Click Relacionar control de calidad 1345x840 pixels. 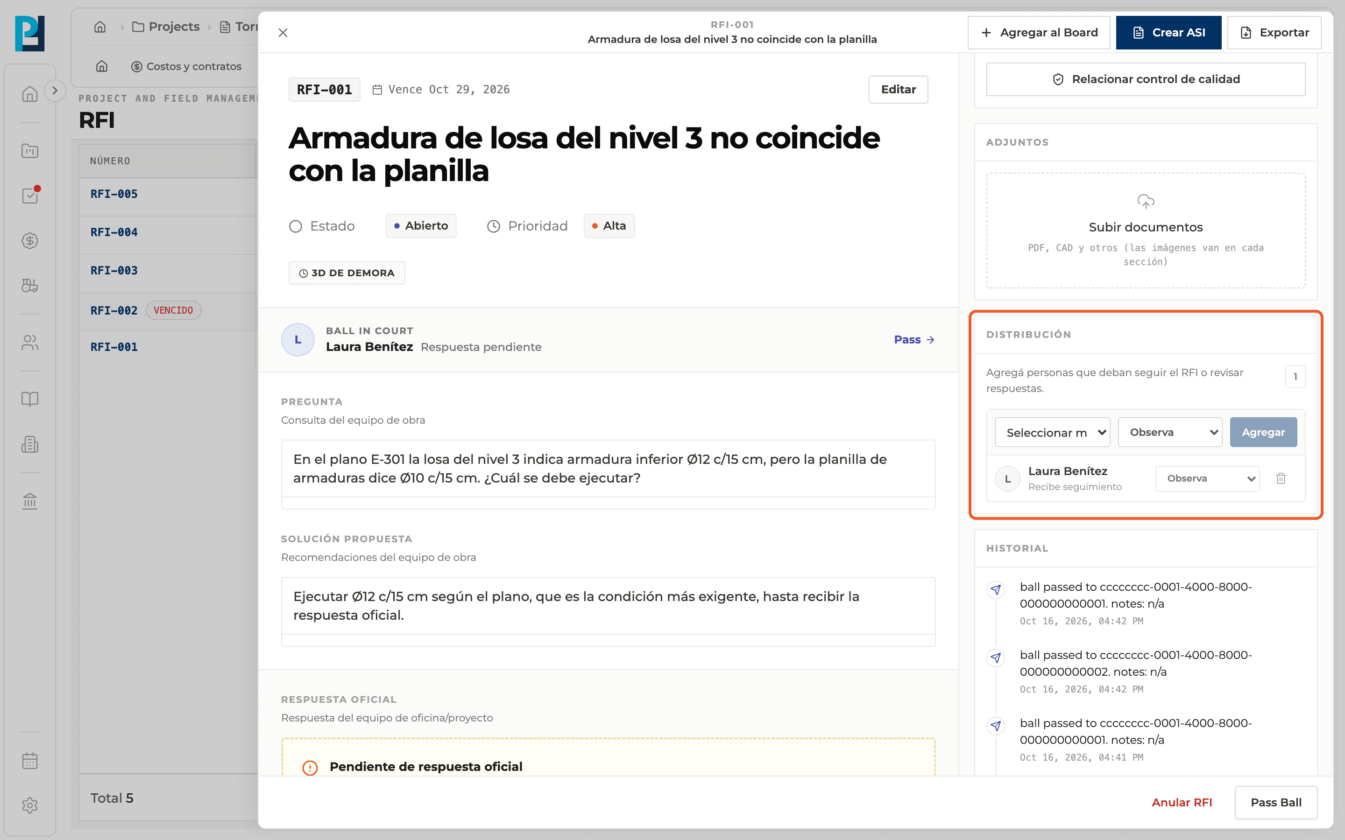(1146, 79)
